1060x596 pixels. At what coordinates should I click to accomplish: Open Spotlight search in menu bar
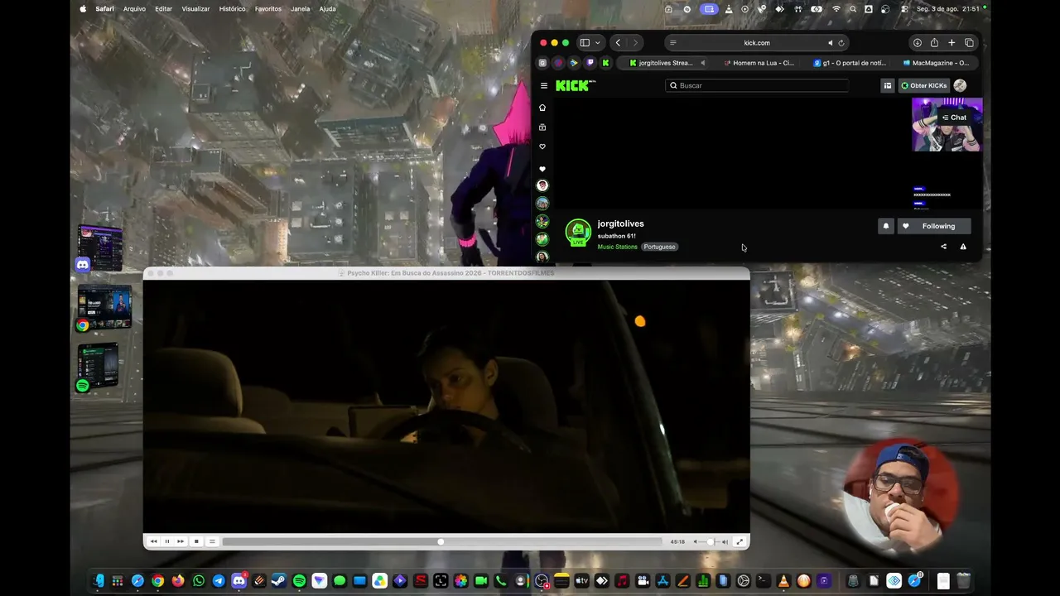[x=853, y=9]
